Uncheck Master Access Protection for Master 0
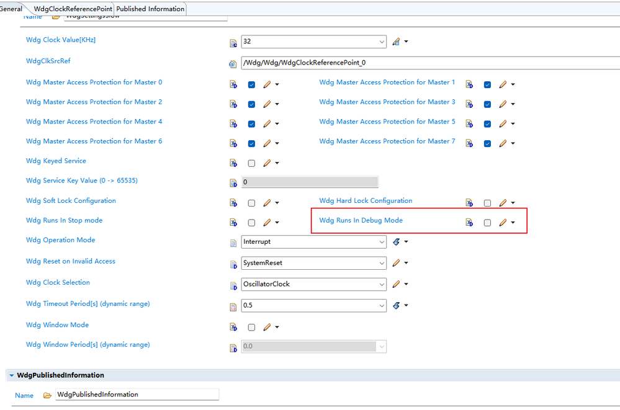The image size is (620, 410). point(251,84)
